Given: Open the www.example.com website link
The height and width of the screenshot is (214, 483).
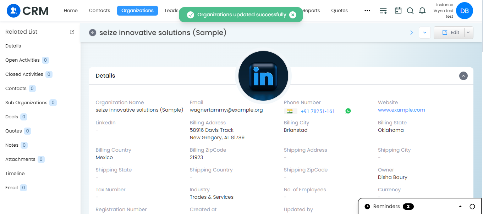Looking at the screenshot, I should pyautogui.click(x=401, y=110).
